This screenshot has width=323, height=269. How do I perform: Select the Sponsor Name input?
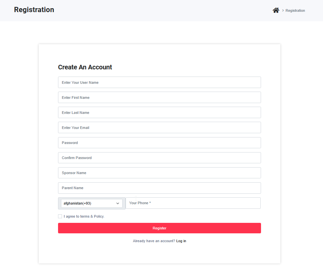pyautogui.click(x=159, y=173)
